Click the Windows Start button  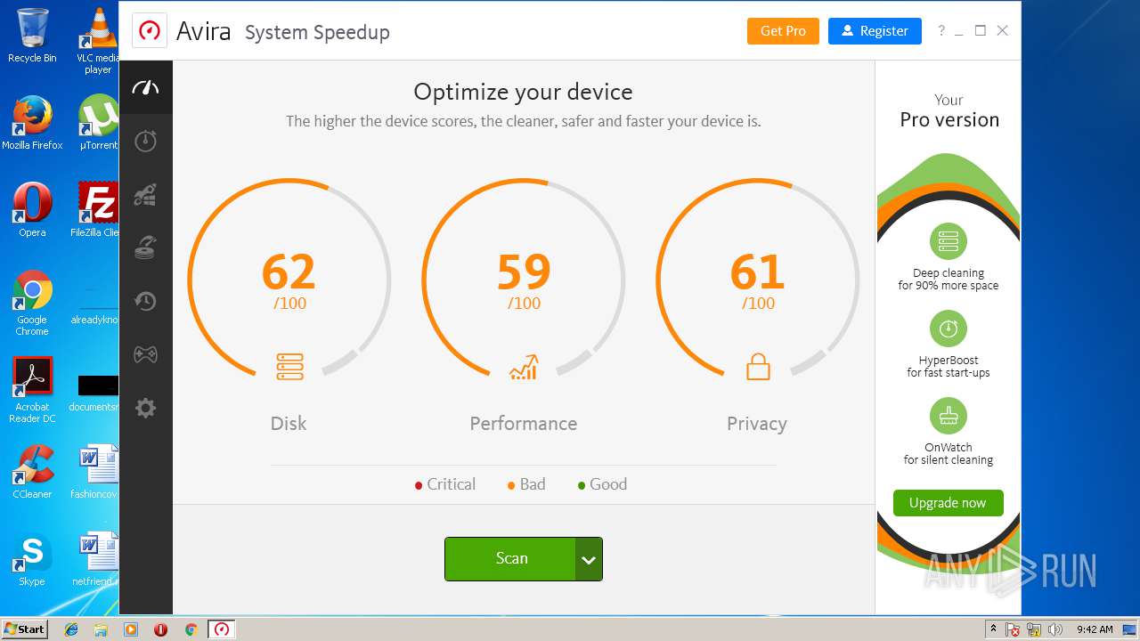tap(24, 629)
